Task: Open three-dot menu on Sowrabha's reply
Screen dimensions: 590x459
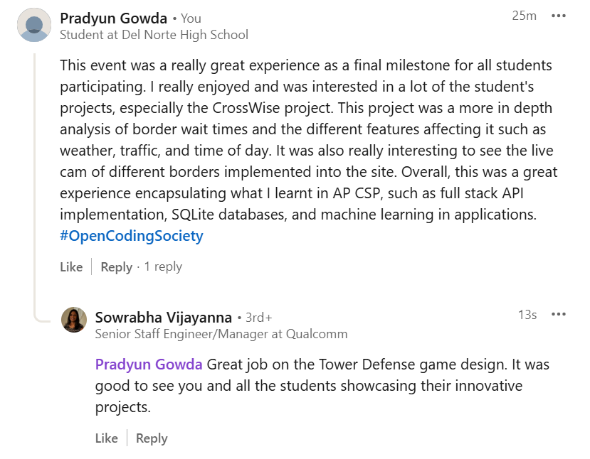Action: click(559, 315)
